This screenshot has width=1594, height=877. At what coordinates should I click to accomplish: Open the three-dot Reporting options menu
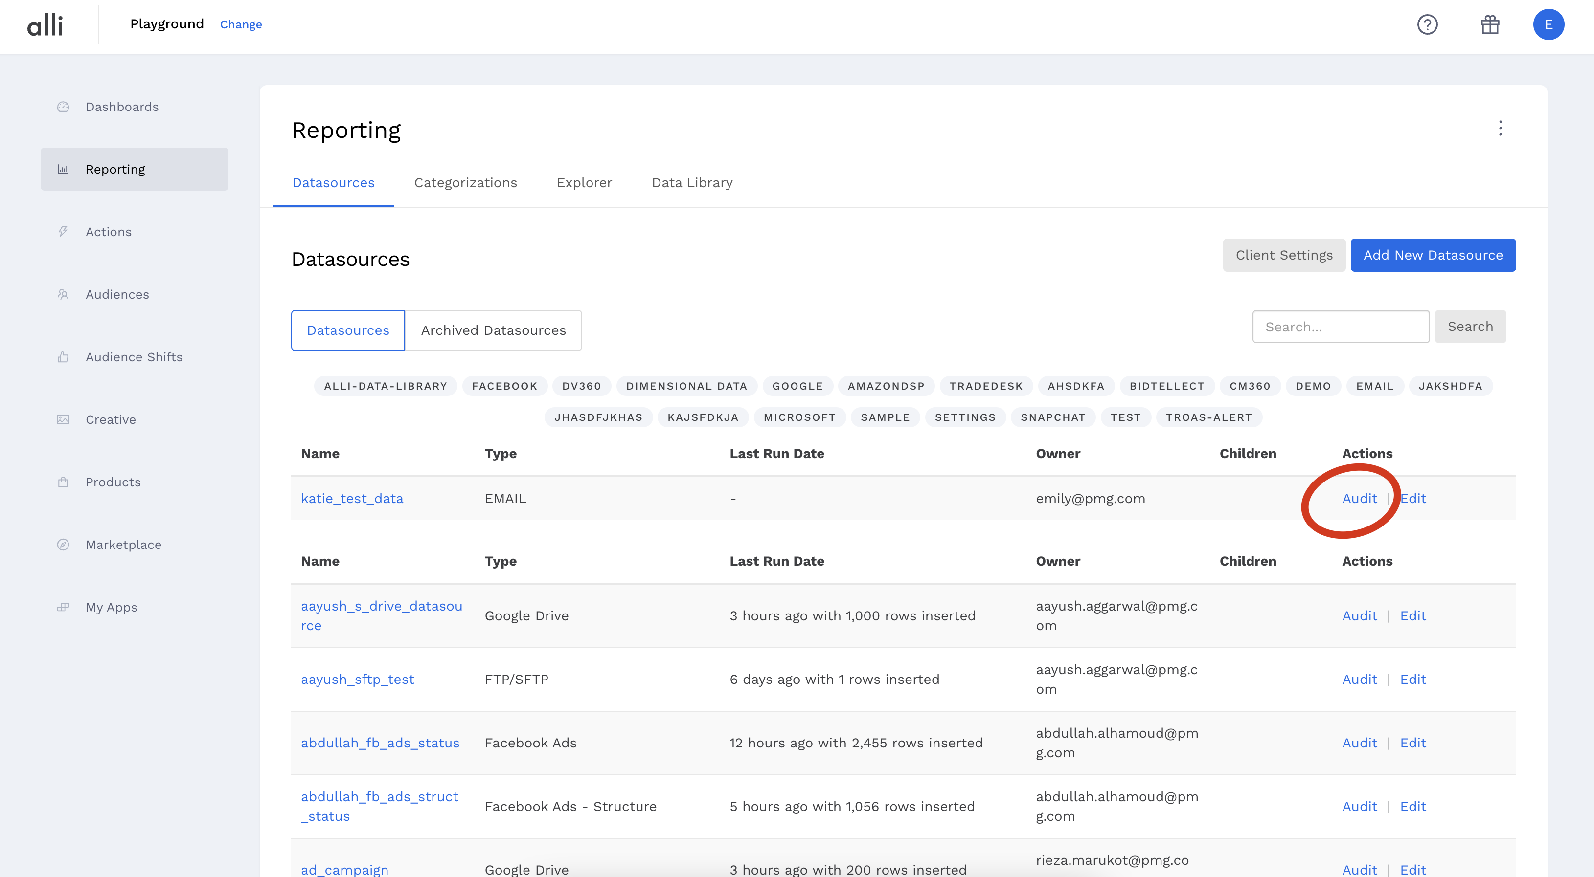(1500, 128)
